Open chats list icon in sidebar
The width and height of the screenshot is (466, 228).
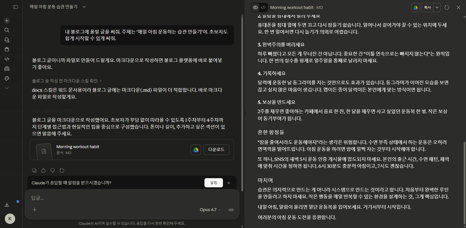click(7, 40)
